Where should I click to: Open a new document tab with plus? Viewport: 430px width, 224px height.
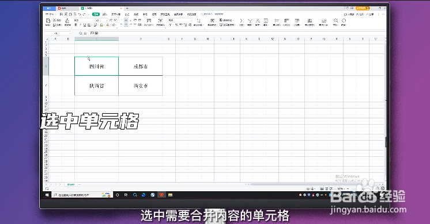pos(127,9)
